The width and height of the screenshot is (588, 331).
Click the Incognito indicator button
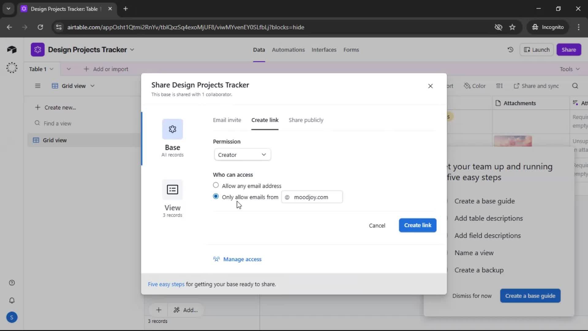548,27
